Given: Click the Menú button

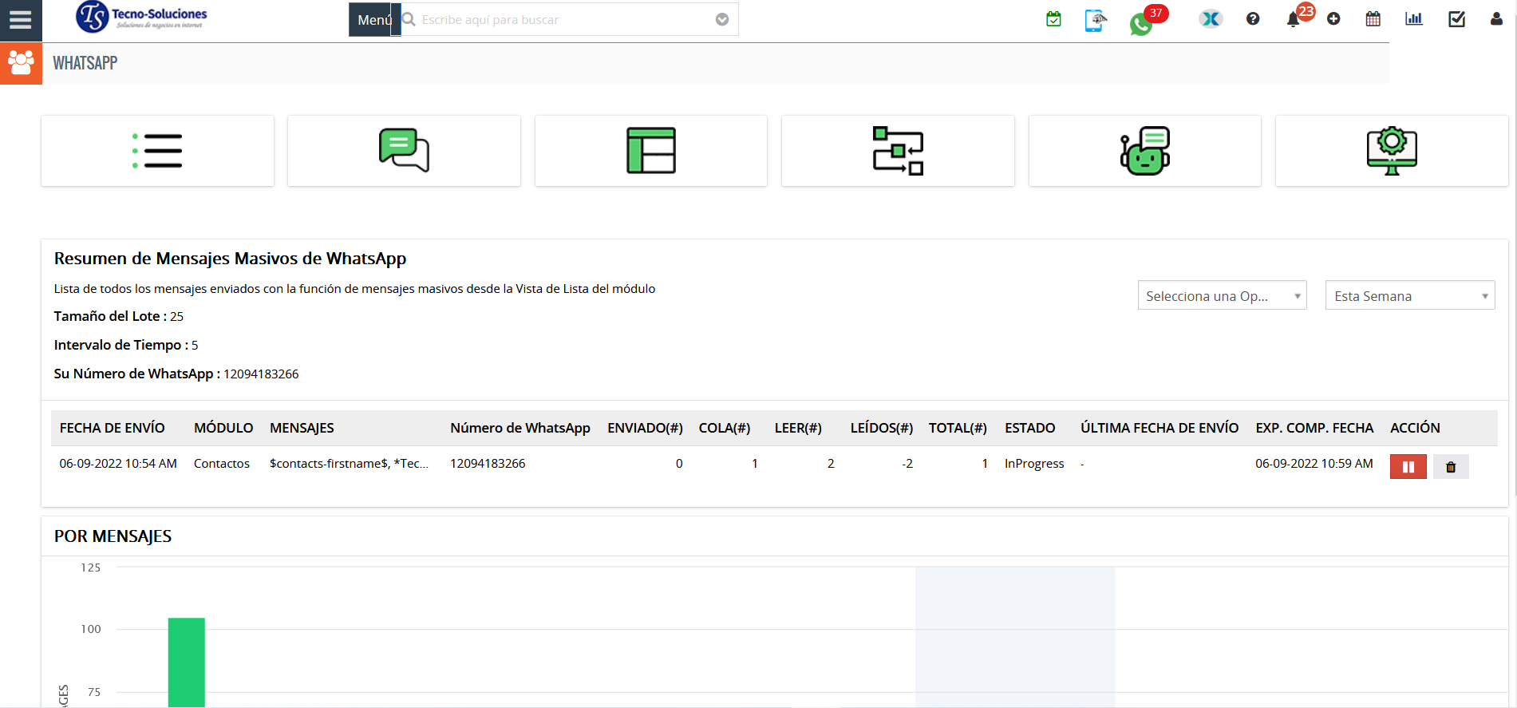Looking at the screenshot, I should coord(373,20).
